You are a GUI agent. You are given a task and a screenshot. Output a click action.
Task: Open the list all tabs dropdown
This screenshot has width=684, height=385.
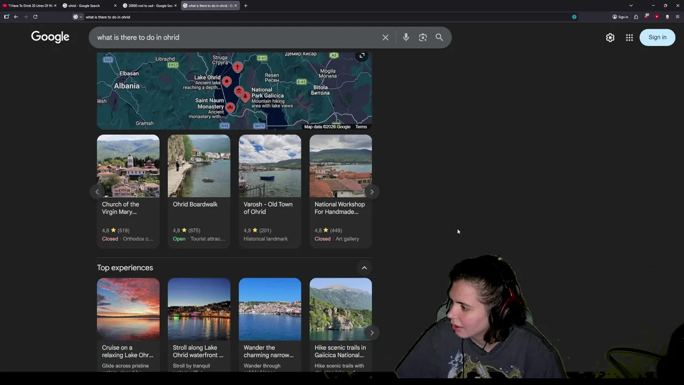coord(631,5)
